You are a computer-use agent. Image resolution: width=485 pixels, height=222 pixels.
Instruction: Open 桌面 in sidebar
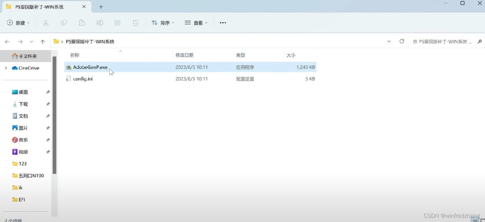pos(23,92)
